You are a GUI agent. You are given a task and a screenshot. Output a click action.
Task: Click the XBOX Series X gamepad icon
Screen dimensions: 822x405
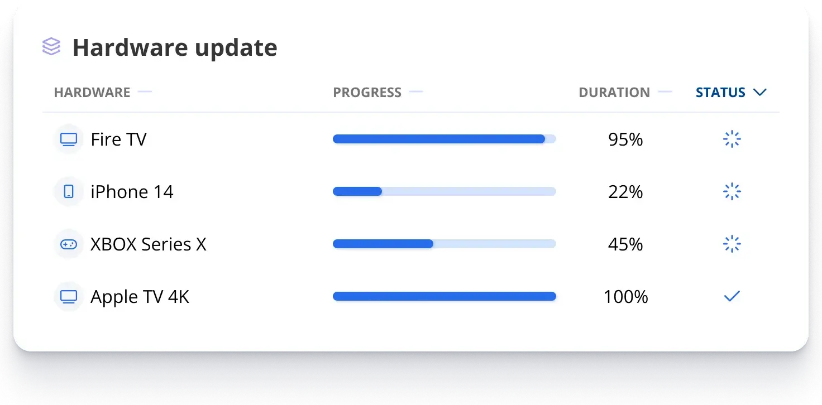click(x=69, y=244)
